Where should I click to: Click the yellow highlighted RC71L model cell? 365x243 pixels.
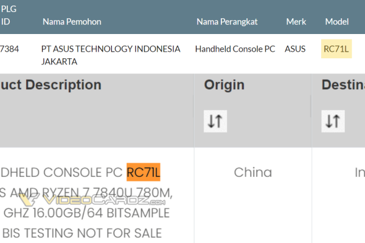[336, 49]
